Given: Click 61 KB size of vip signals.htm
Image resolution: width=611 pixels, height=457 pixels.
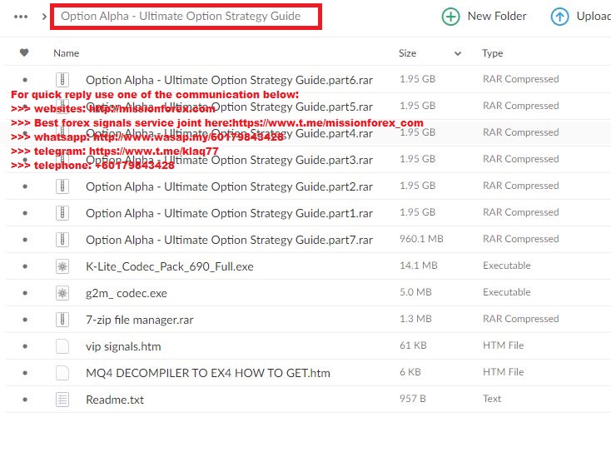Looking at the screenshot, I should pyautogui.click(x=413, y=345).
